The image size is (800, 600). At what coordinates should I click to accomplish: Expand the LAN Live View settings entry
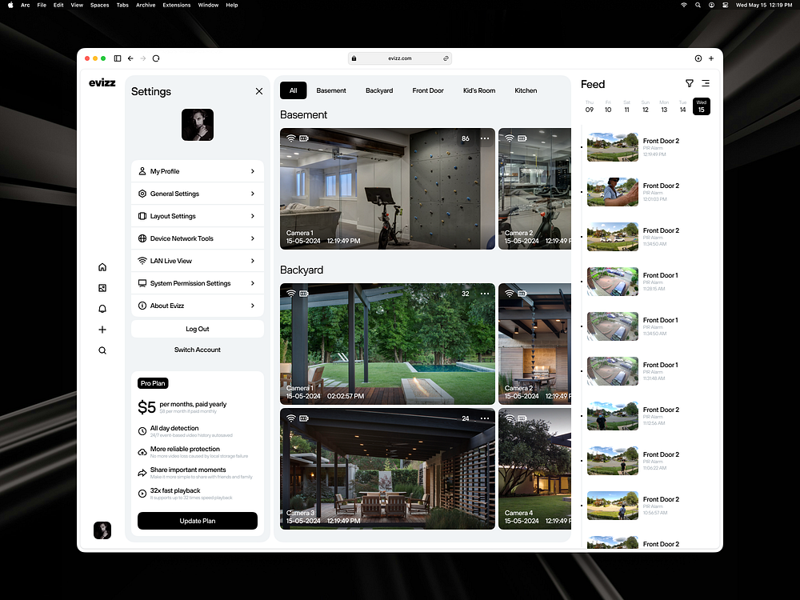click(x=198, y=260)
